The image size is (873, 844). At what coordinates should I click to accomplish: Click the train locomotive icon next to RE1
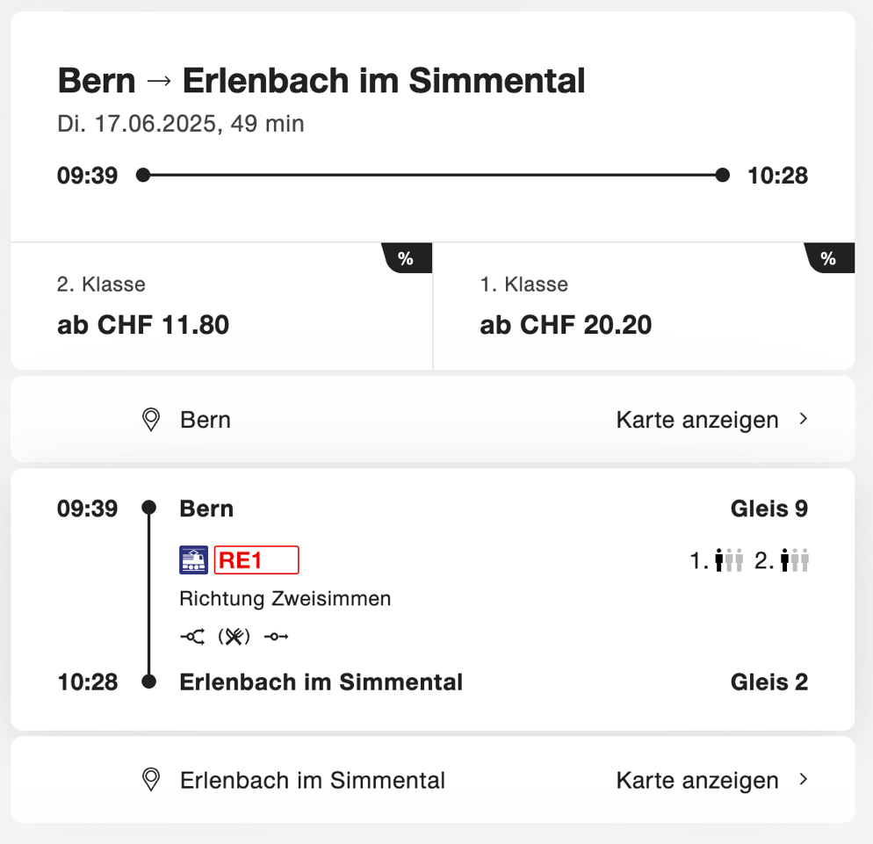[x=193, y=560]
